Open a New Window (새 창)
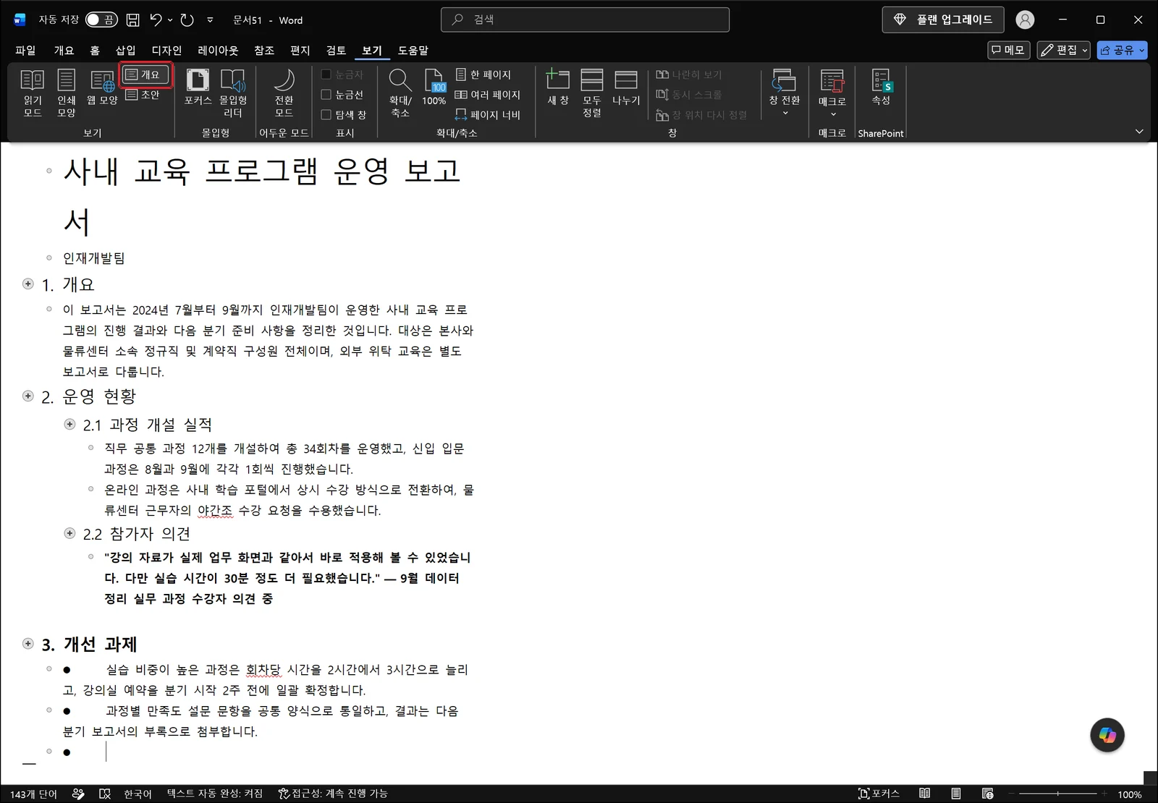 [558, 88]
